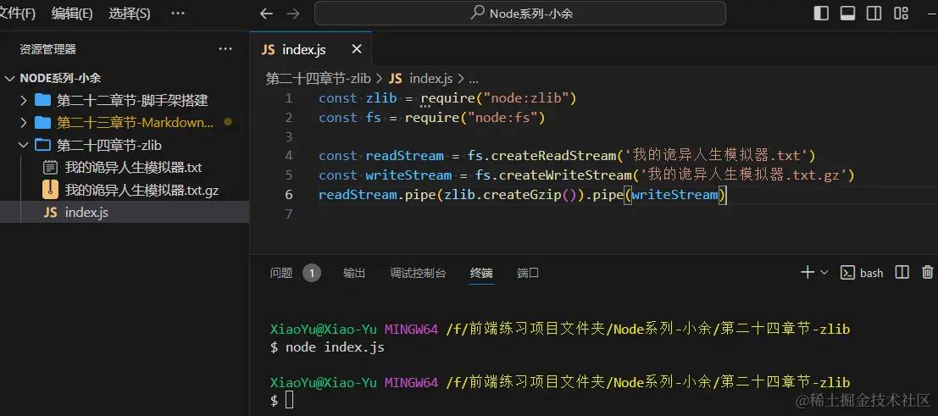Toggle the bottom panel layout icon
Image resolution: width=938 pixels, height=416 pixels.
(847, 14)
